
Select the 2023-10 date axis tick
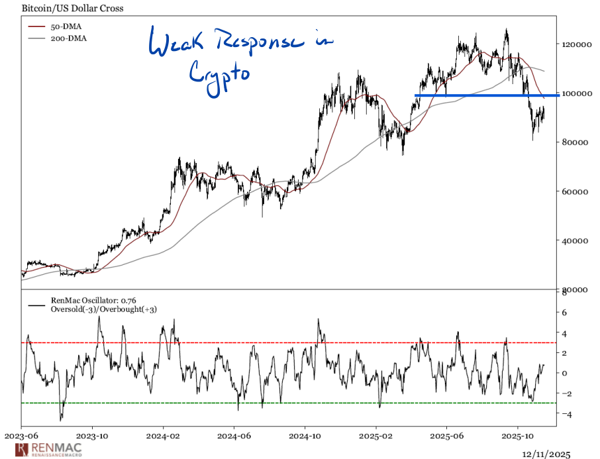[92, 437]
